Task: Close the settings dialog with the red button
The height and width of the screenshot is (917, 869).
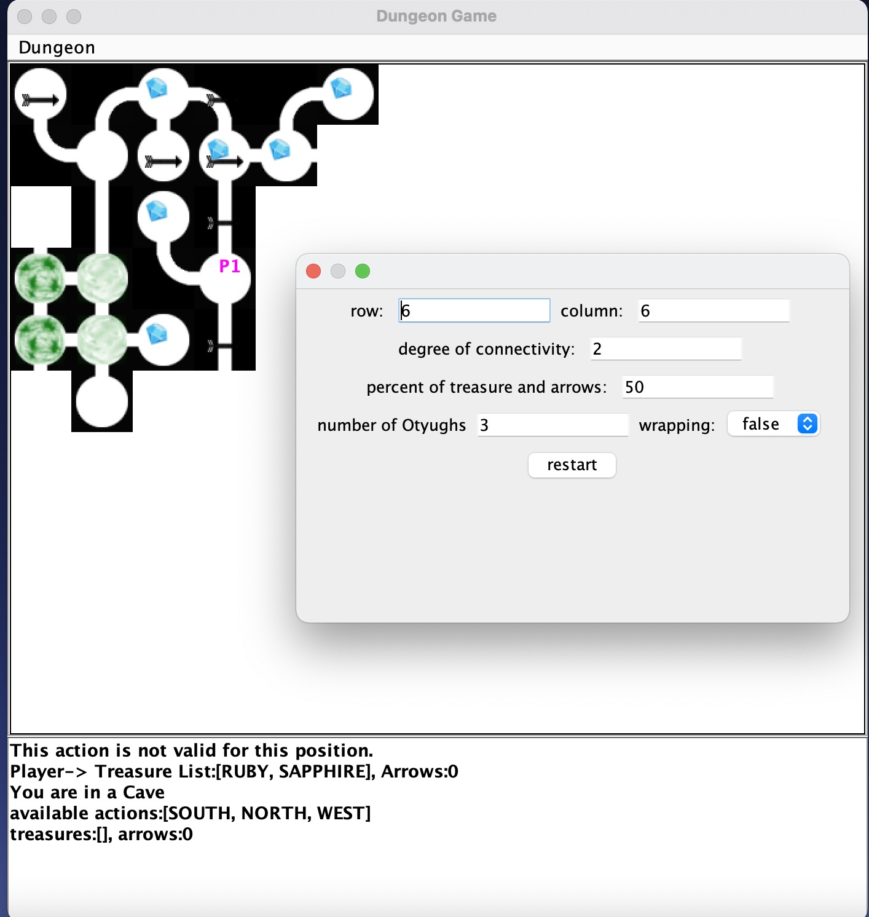Action: point(313,271)
